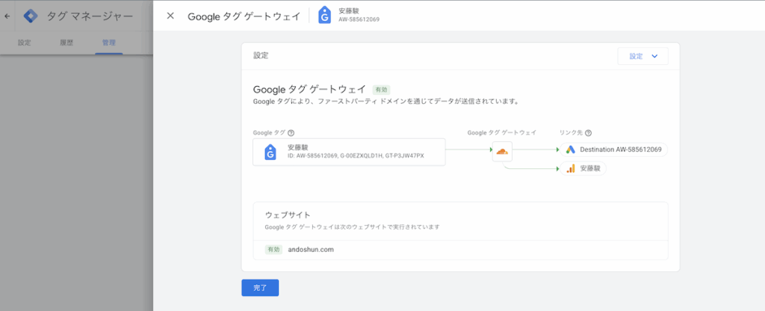Click the back arrow in Tag Manager
The image size is (765, 311).
[7, 16]
